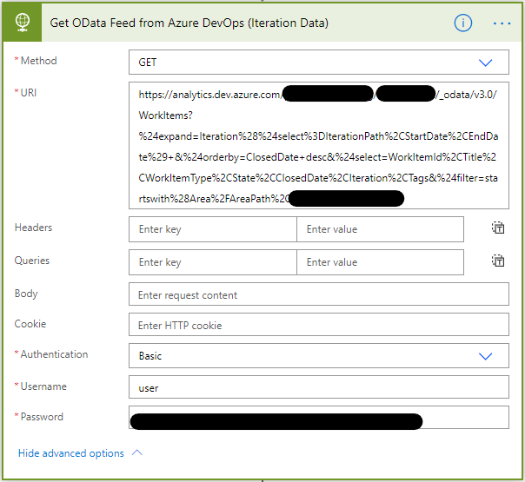
Task: Click the Headers Enter value field
Action: 380,229
